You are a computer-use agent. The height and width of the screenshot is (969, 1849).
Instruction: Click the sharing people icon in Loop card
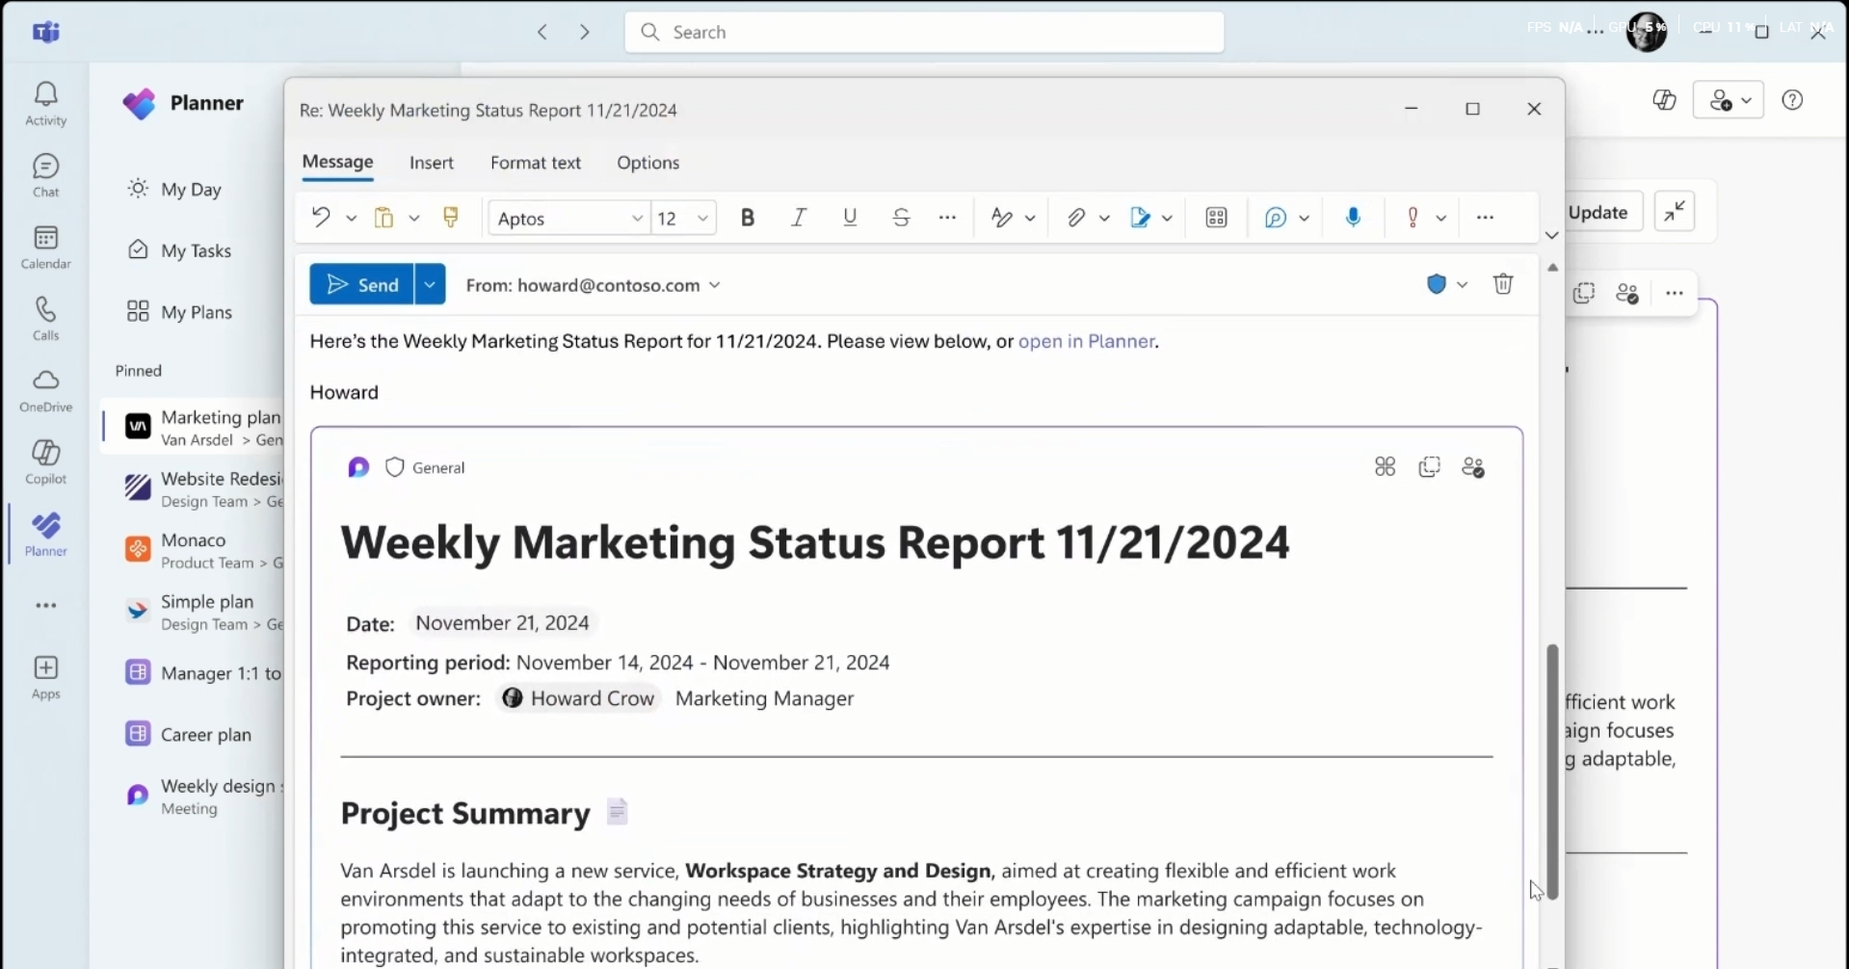[x=1473, y=467]
